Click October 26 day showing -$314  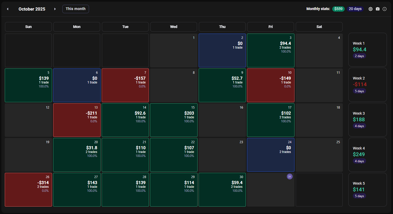tap(28, 189)
